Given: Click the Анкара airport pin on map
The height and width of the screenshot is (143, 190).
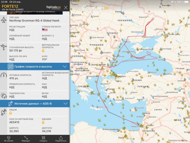Looking at the screenshot, I should tap(133, 79).
